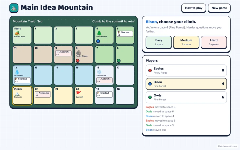The width and height of the screenshot is (240, 150).
Task: Click board space 14
Action: pos(63,75)
